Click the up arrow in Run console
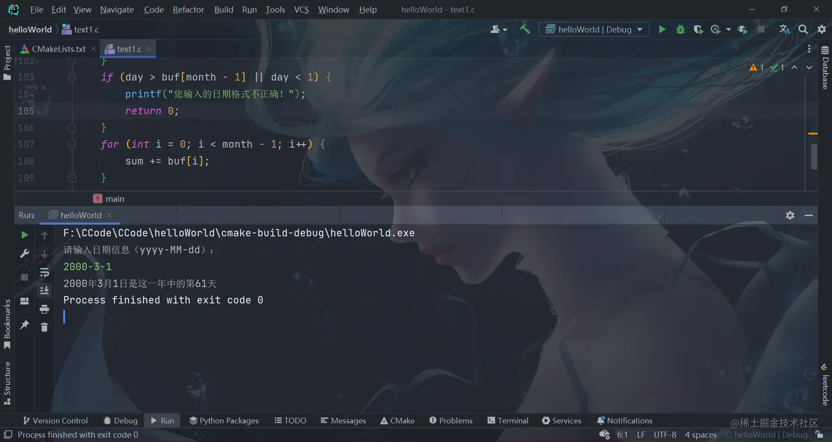The height and width of the screenshot is (442, 832). pos(45,235)
